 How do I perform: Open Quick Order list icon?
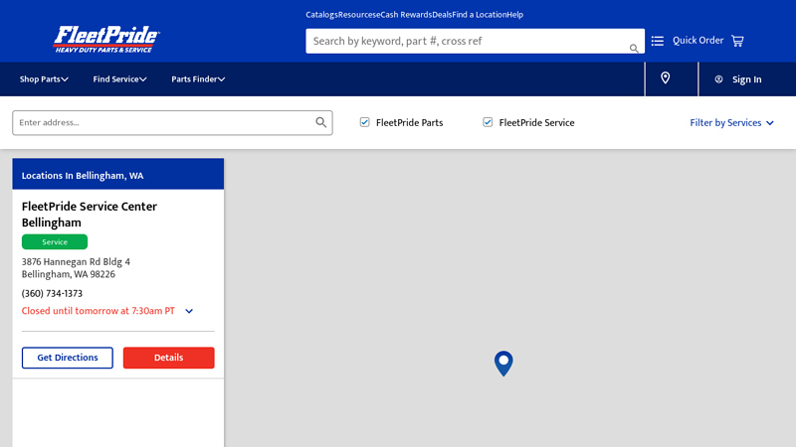tap(658, 41)
